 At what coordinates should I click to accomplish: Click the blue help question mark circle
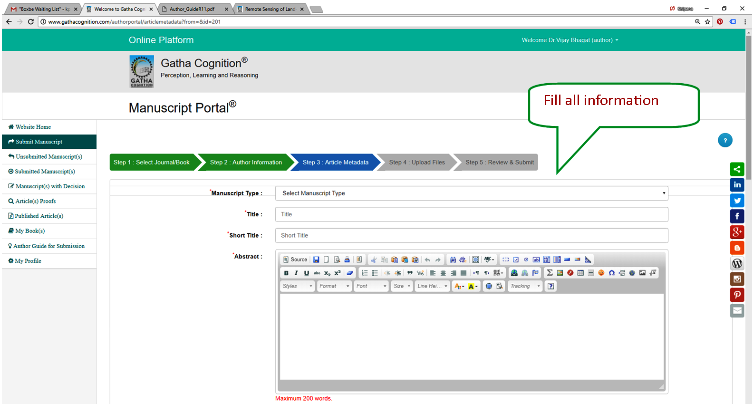click(x=725, y=140)
